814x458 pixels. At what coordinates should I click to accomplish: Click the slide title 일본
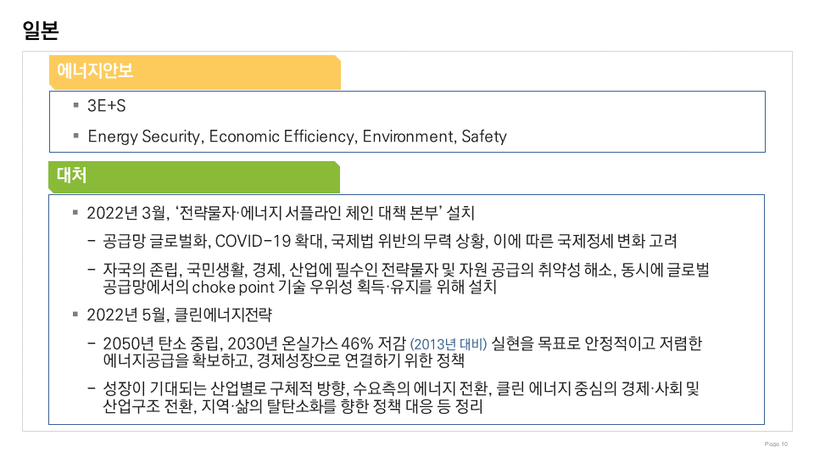click(40, 31)
